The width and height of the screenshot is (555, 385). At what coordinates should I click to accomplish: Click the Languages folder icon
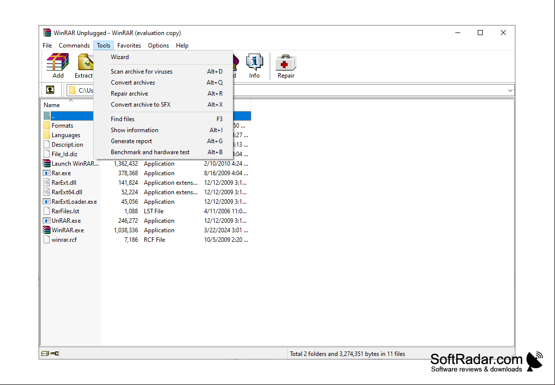tap(47, 135)
